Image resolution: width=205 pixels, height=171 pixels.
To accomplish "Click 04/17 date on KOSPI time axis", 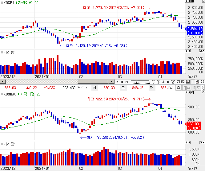I will (x=192, y=77).
